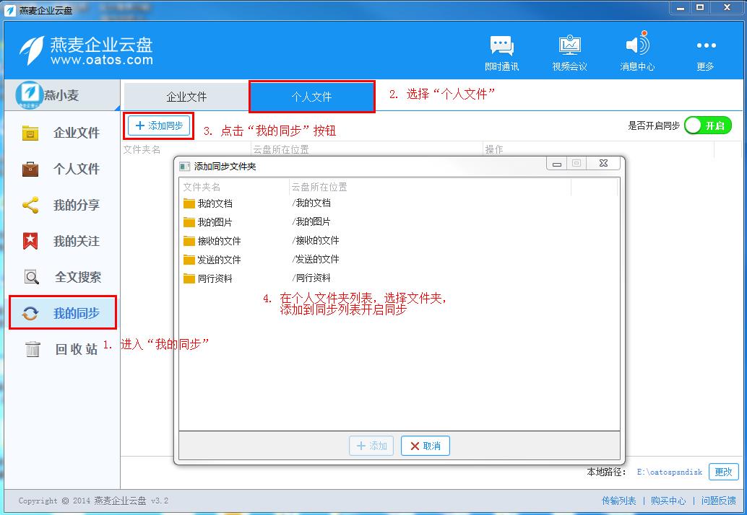Open the 回收站 recycle bin
The width and height of the screenshot is (747, 515).
[x=62, y=349]
